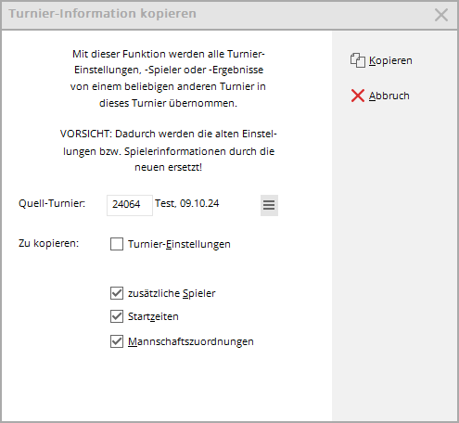Untick the Mannschaftszuordnungen checkbox
459x423 pixels.
pos(117,341)
